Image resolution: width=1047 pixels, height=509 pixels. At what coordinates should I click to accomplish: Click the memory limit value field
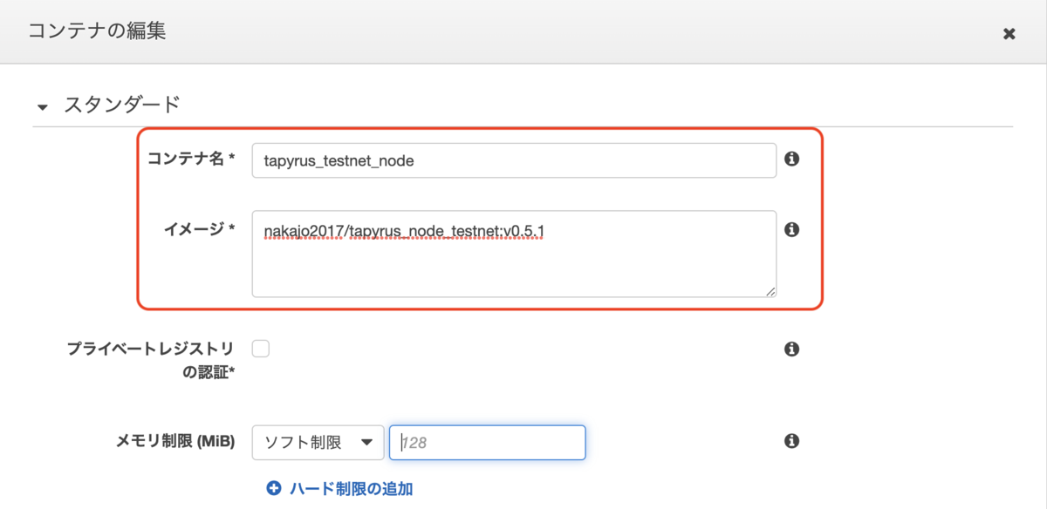point(487,442)
